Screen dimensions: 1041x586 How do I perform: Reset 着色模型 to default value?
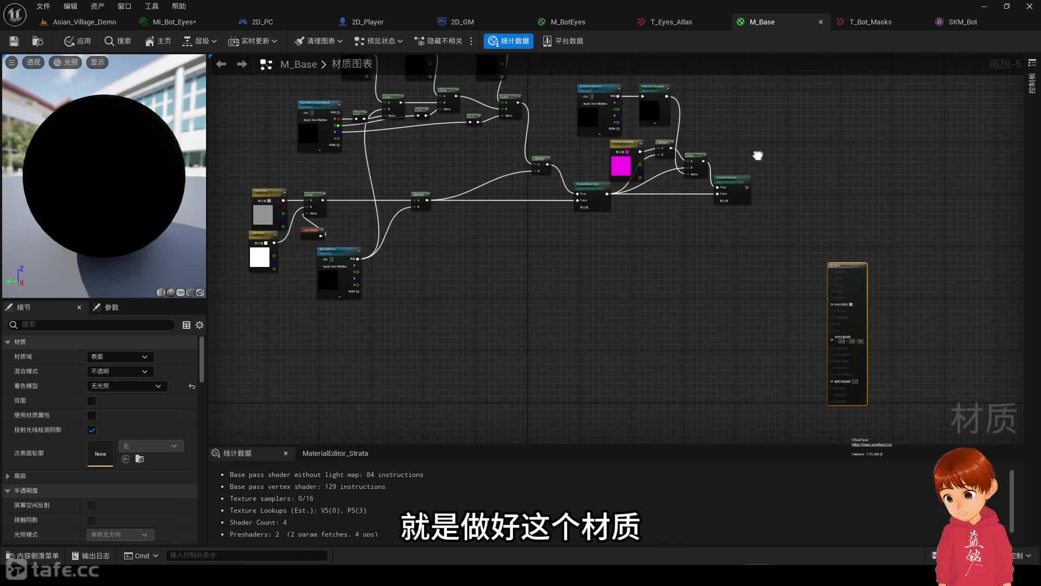pyautogui.click(x=192, y=386)
